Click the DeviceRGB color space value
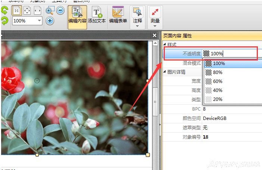 point(215,118)
